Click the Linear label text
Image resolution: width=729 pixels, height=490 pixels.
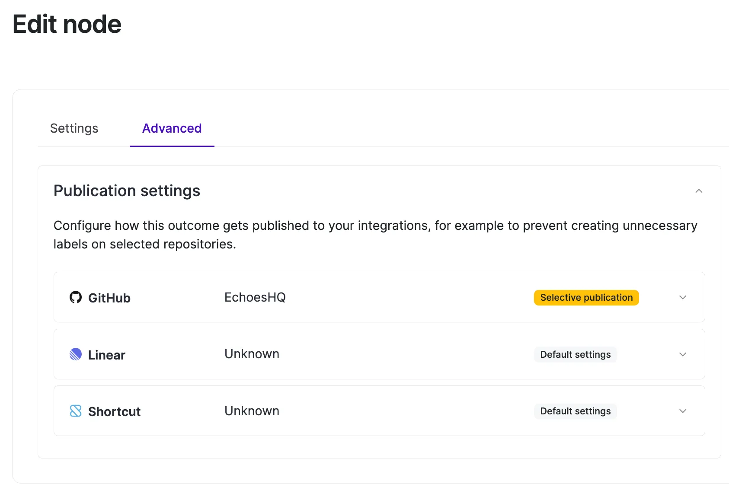pyautogui.click(x=107, y=355)
